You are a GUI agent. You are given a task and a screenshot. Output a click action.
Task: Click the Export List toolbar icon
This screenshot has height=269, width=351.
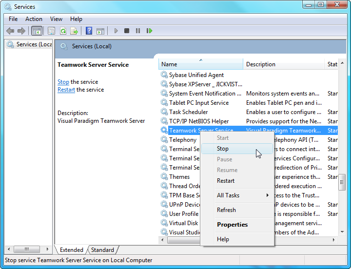pyautogui.click(x=74, y=31)
